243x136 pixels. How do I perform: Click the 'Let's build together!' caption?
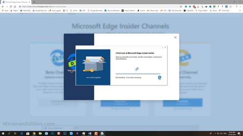pos(94,77)
